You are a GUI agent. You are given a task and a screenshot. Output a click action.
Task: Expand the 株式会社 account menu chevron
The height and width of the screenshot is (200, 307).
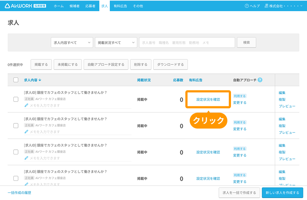[x=301, y=6]
